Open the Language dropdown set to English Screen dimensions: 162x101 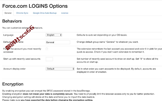pyautogui.click(x=54, y=35)
